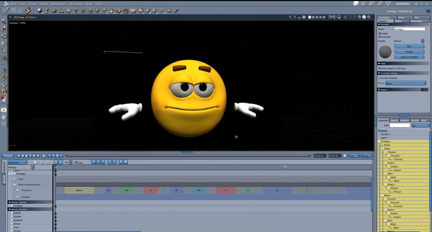Screen dimensions: 432x232
Task: Click the camera icon in left toolbar
Action: [4, 110]
